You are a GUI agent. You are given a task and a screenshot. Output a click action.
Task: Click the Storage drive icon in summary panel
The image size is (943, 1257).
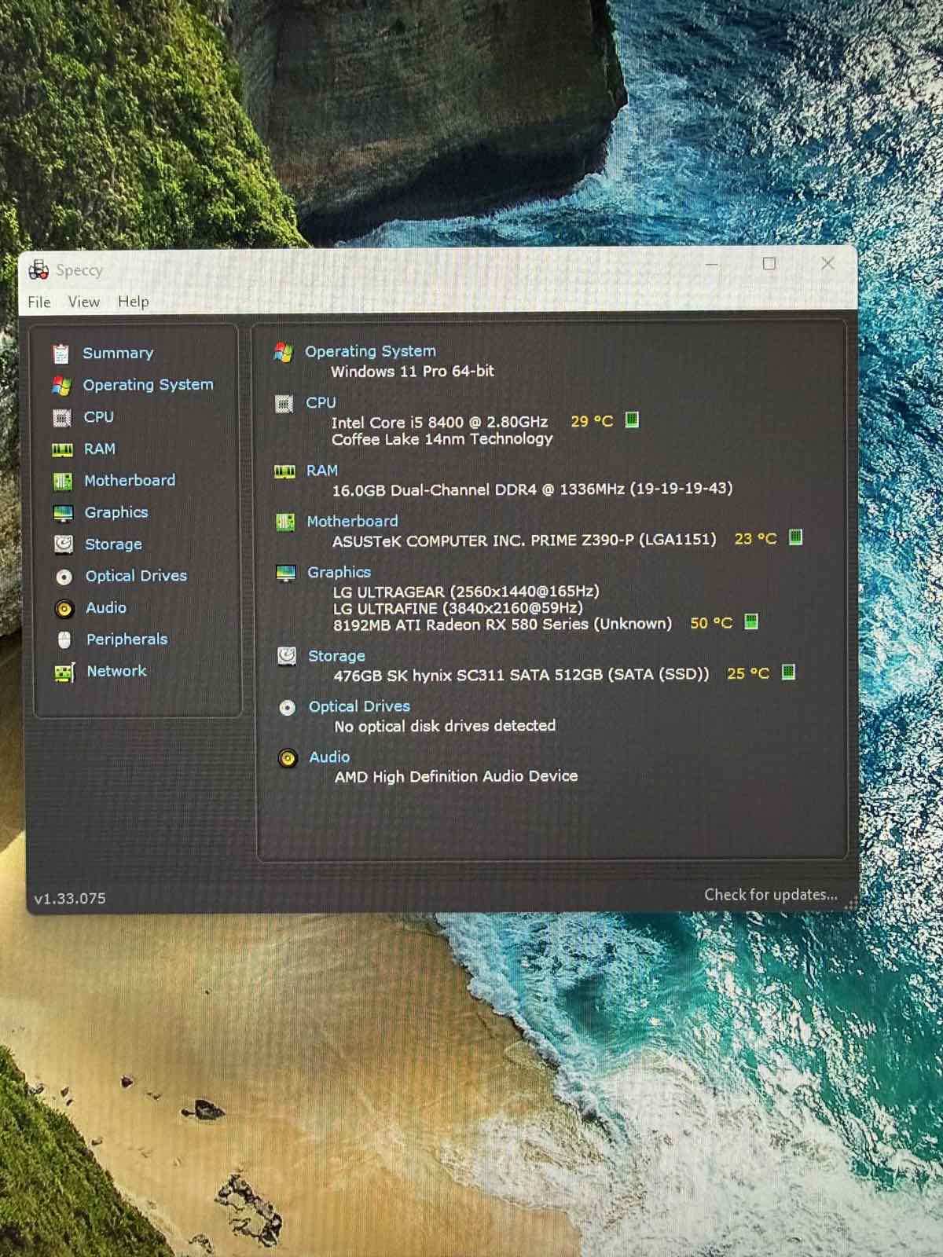pos(287,656)
